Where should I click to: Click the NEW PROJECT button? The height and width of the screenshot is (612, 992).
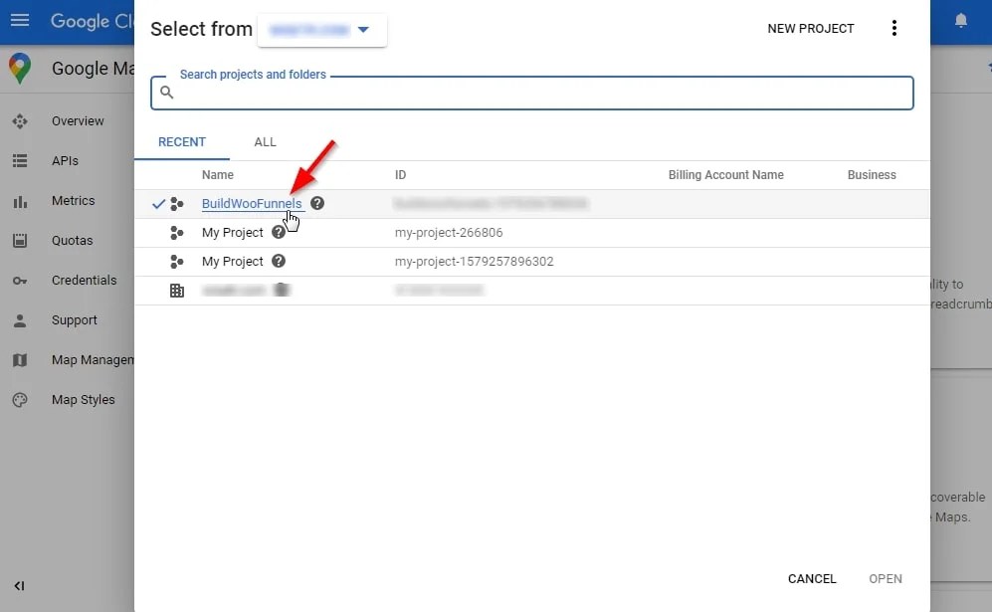tap(810, 28)
